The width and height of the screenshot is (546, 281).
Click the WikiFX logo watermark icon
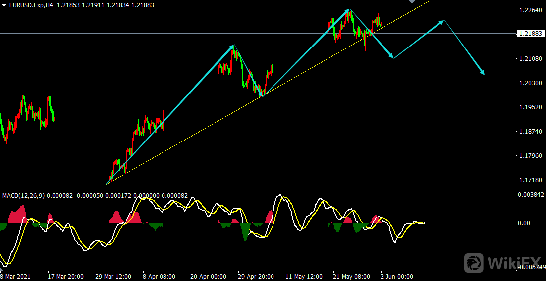475,263
